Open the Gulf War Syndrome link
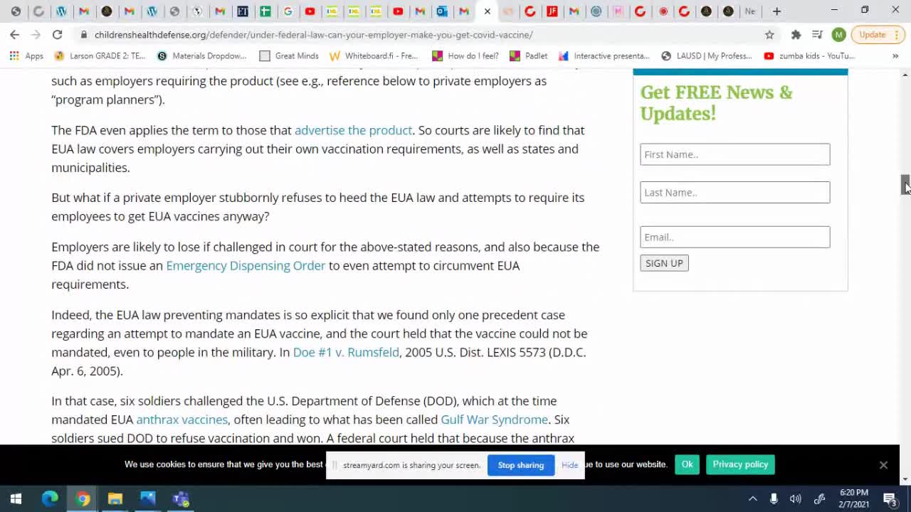This screenshot has width=911, height=512. coord(494,420)
